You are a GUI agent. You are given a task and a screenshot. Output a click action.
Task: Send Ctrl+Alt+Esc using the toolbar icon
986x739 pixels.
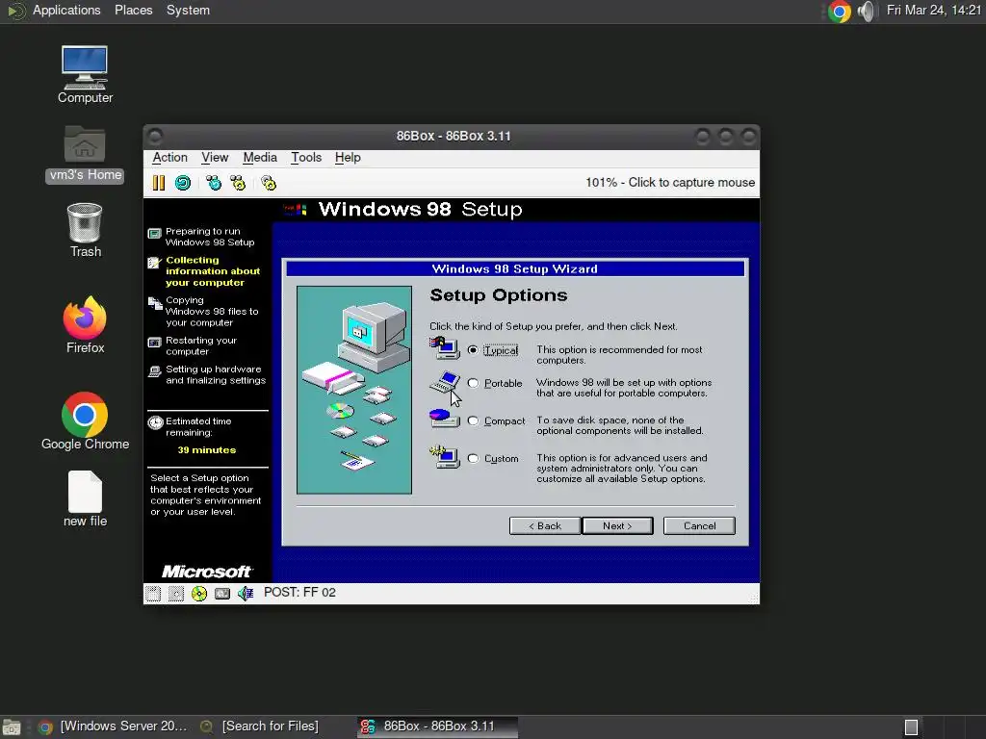[238, 183]
